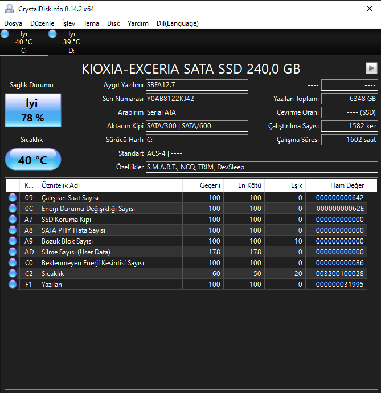Image resolution: width=381 pixels, height=393 pixels.
Task: Open the Dil(Language) menu
Action: 178,23
